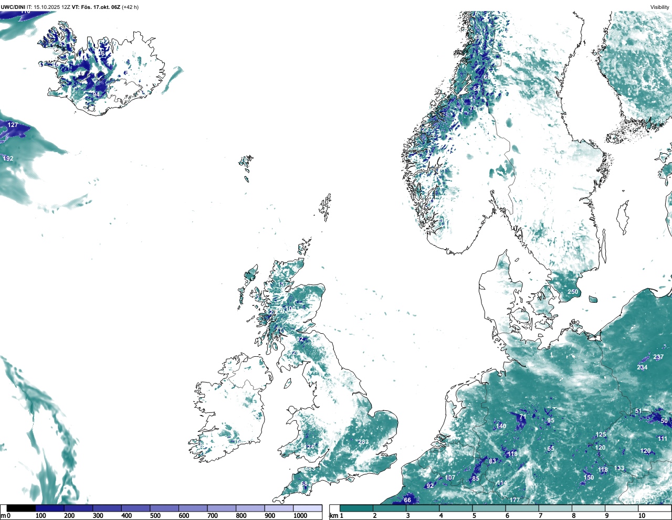The height and width of the screenshot is (520, 672).
Task: Click the '157' value in northern Scotland
Action: 282,285
